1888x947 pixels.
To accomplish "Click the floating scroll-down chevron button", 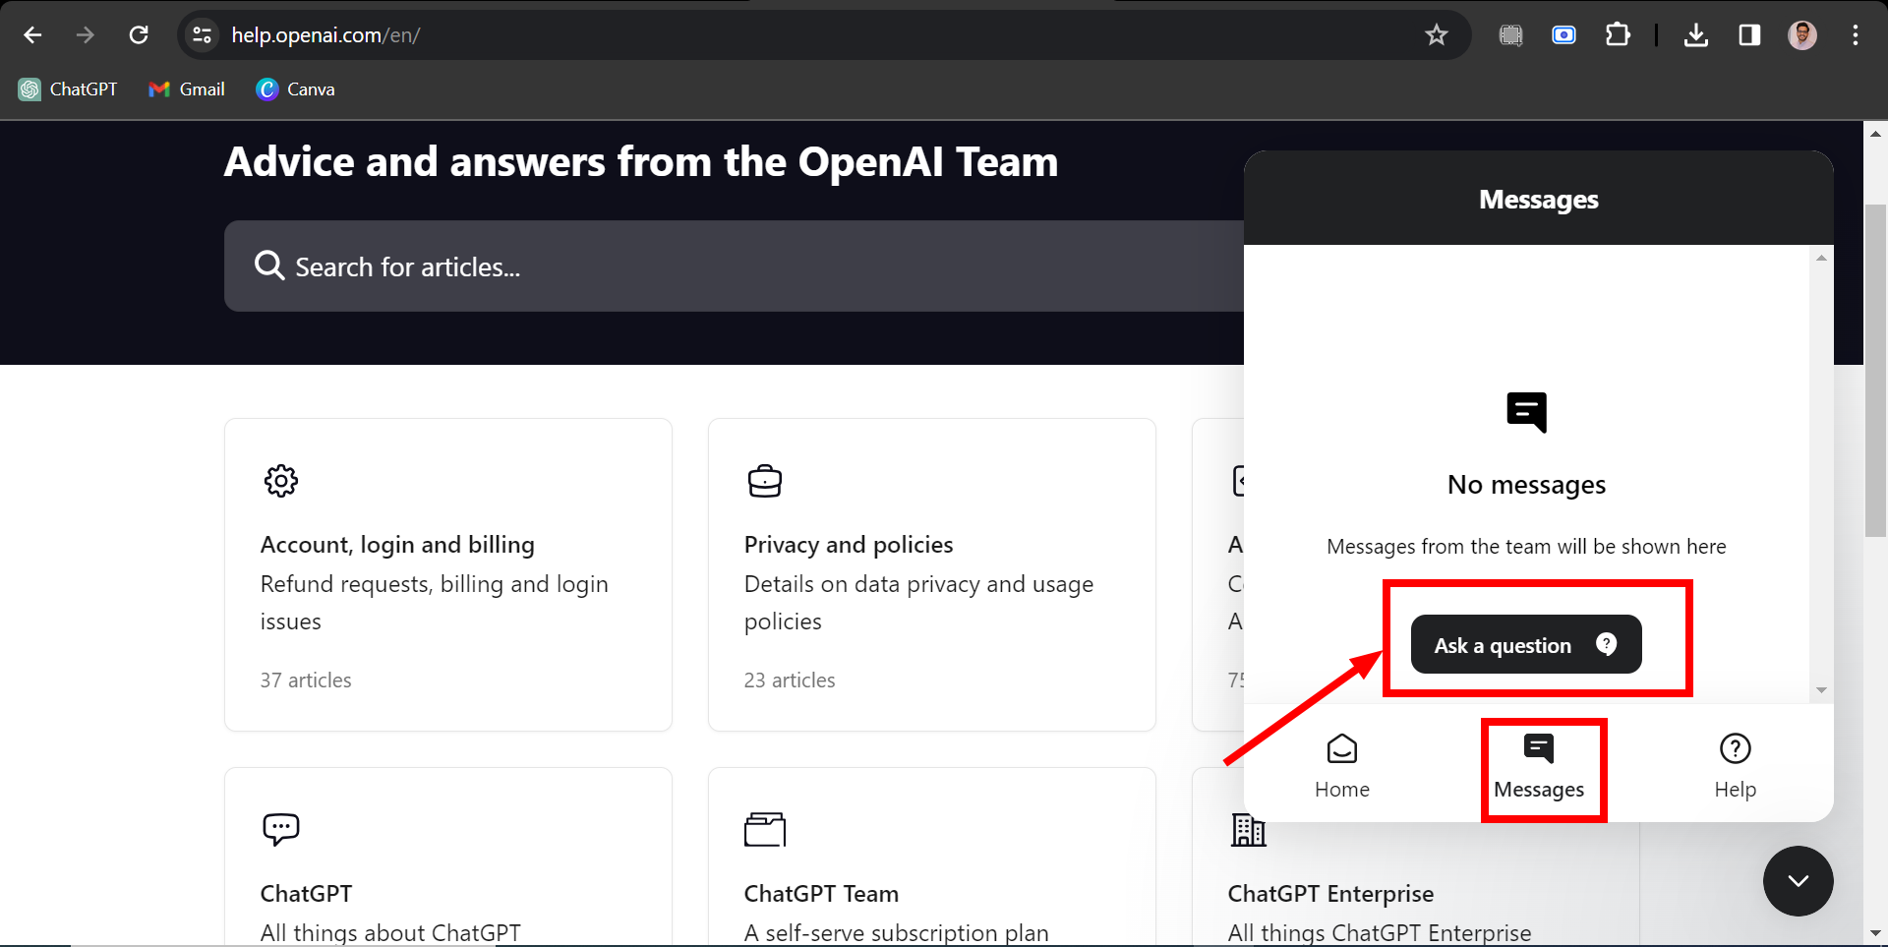I will click(x=1798, y=881).
